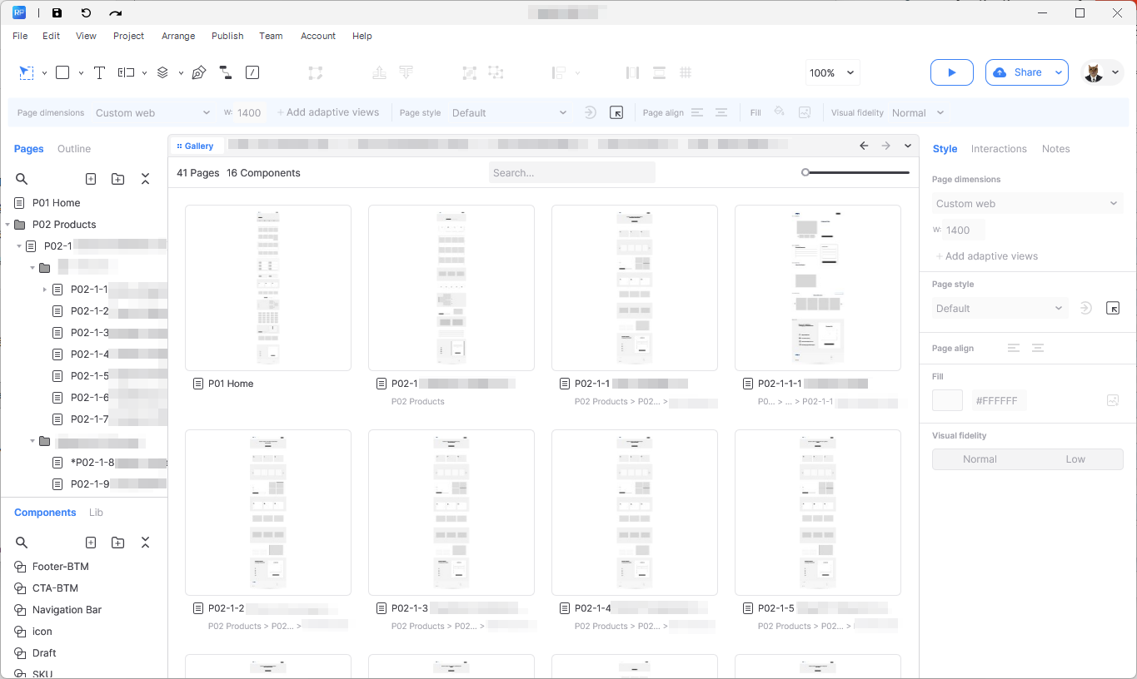Click the stacked layers dynamic panel tool
Screen dimensions: 1137x679
[162, 73]
